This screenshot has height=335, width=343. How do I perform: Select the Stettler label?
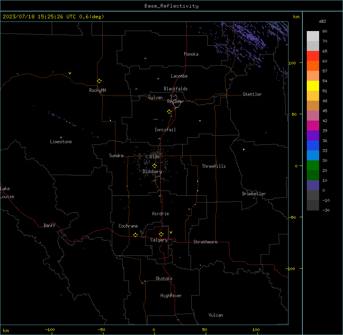click(x=252, y=94)
